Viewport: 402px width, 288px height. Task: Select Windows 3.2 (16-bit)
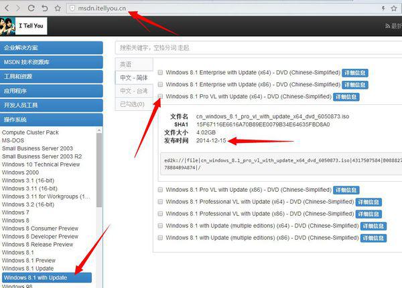click(28, 204)
